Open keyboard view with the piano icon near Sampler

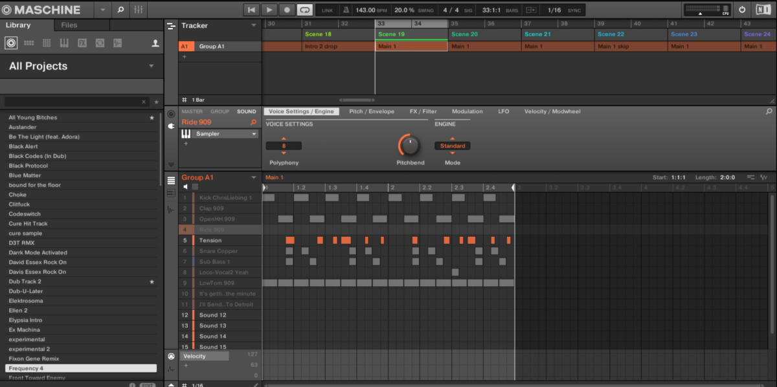(x=186, y=134)
